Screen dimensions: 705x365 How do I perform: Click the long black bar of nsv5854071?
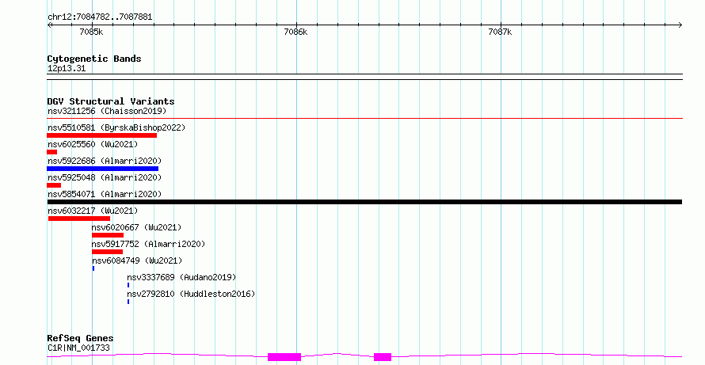click(364, 202)
